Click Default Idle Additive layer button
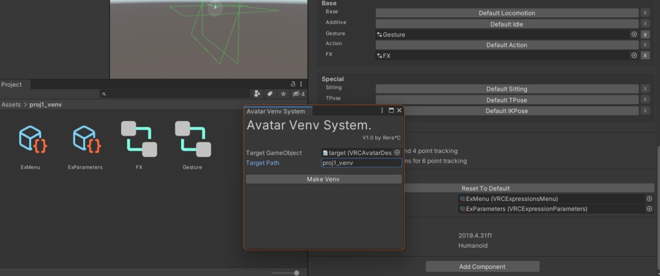This screenshot has width=660, height=276. [507, 24]
